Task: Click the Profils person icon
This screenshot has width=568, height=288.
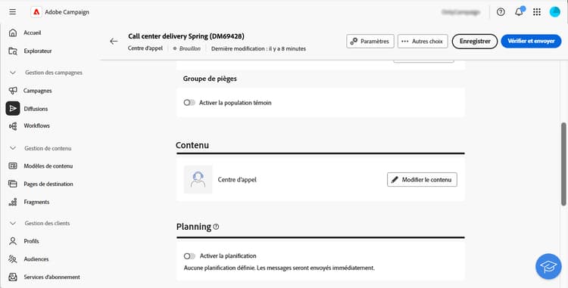Action: [13, 241]
